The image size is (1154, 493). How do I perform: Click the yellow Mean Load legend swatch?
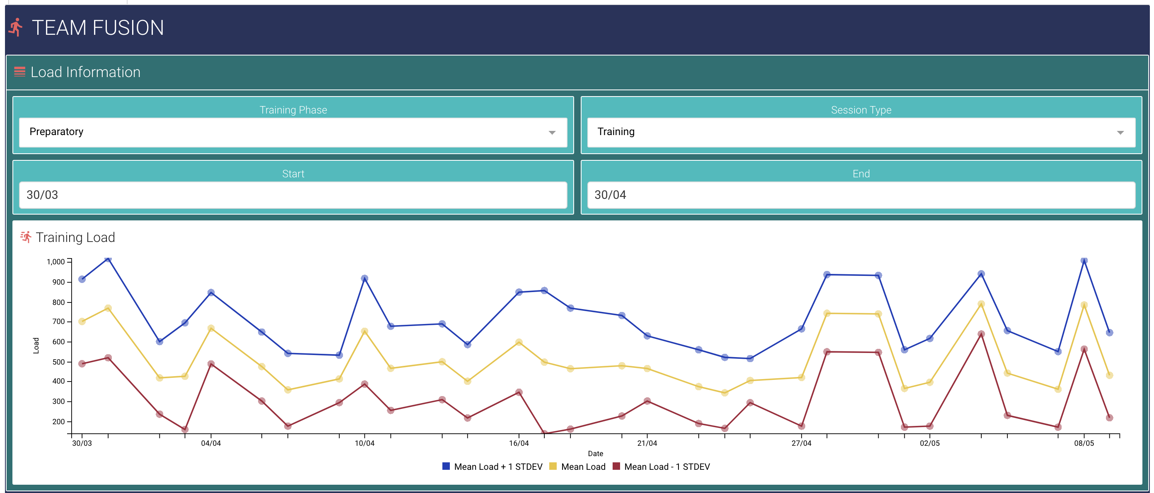click(553, 466)
